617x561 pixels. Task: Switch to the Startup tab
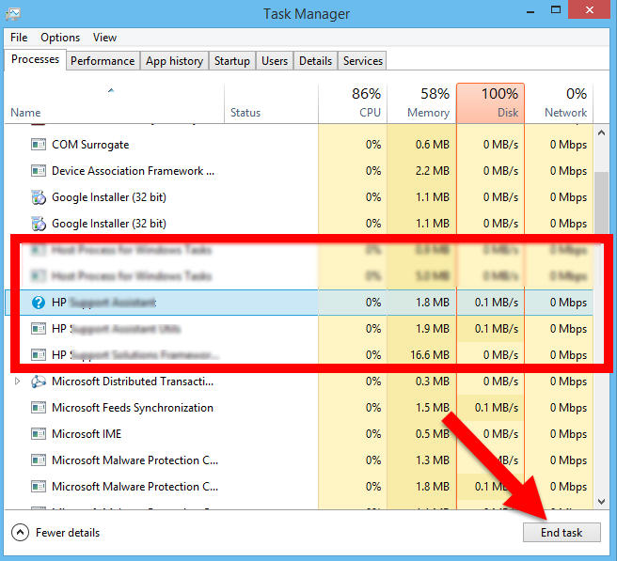[232, 61]
